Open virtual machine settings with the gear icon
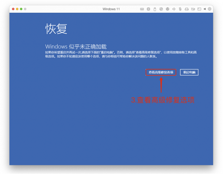Screen dimensions: 223x174 tap(210, 9)
